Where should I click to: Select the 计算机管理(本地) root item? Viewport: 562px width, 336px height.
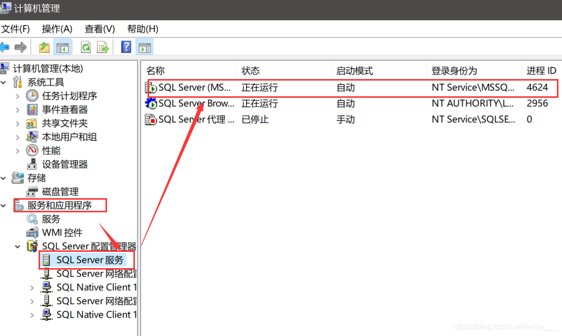(48, 68)
